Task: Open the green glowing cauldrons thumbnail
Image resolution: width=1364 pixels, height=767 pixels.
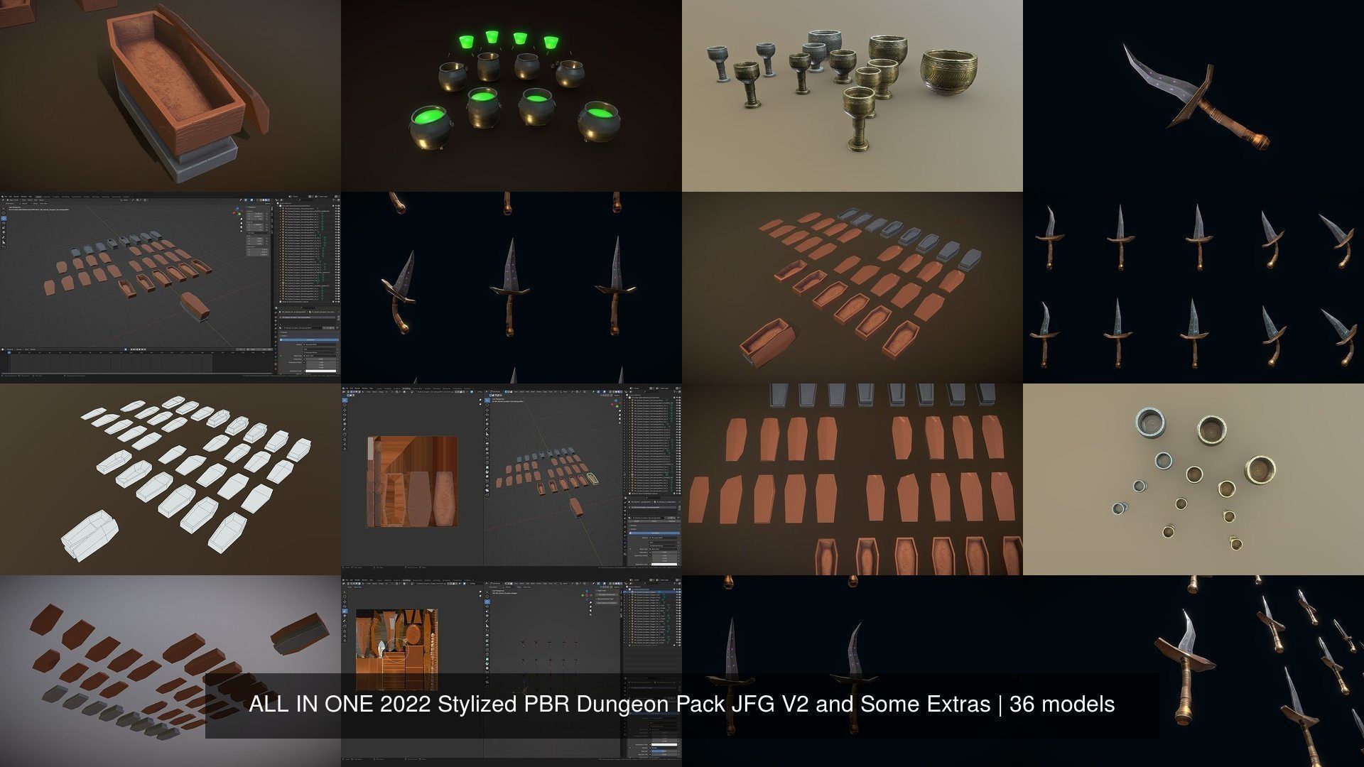Action: (x=511, y=96)
